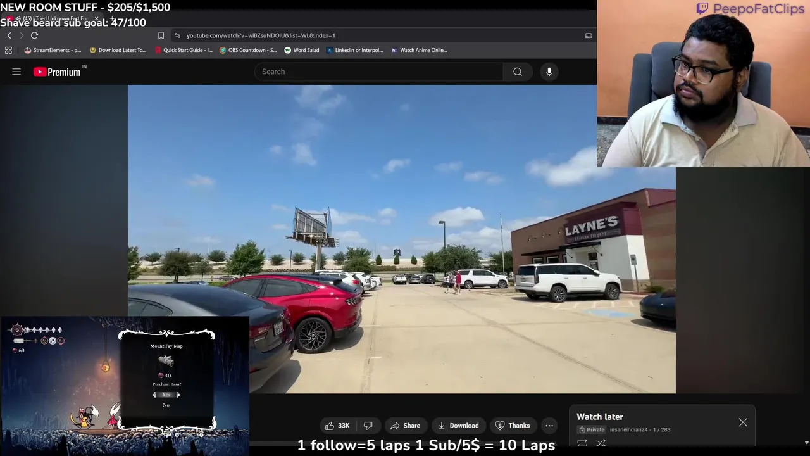Viewport: 810px width, 456px height.
Task: Open the YouTube hamburger guide menu
Action: 16,72
